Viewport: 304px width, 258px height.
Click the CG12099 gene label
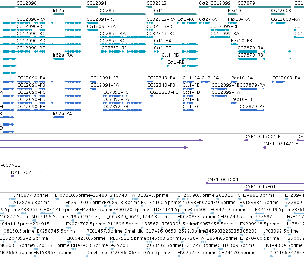pyautogui.click(x=221, y=3)
